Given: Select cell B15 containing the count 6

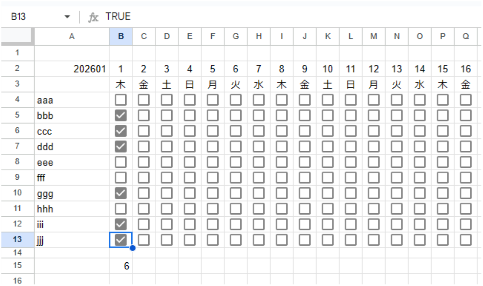Looking at the screenshot, I should coord(121,266).
